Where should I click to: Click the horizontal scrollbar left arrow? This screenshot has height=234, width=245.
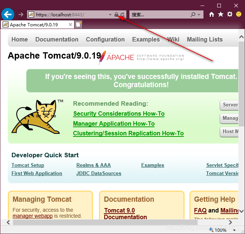9,222
